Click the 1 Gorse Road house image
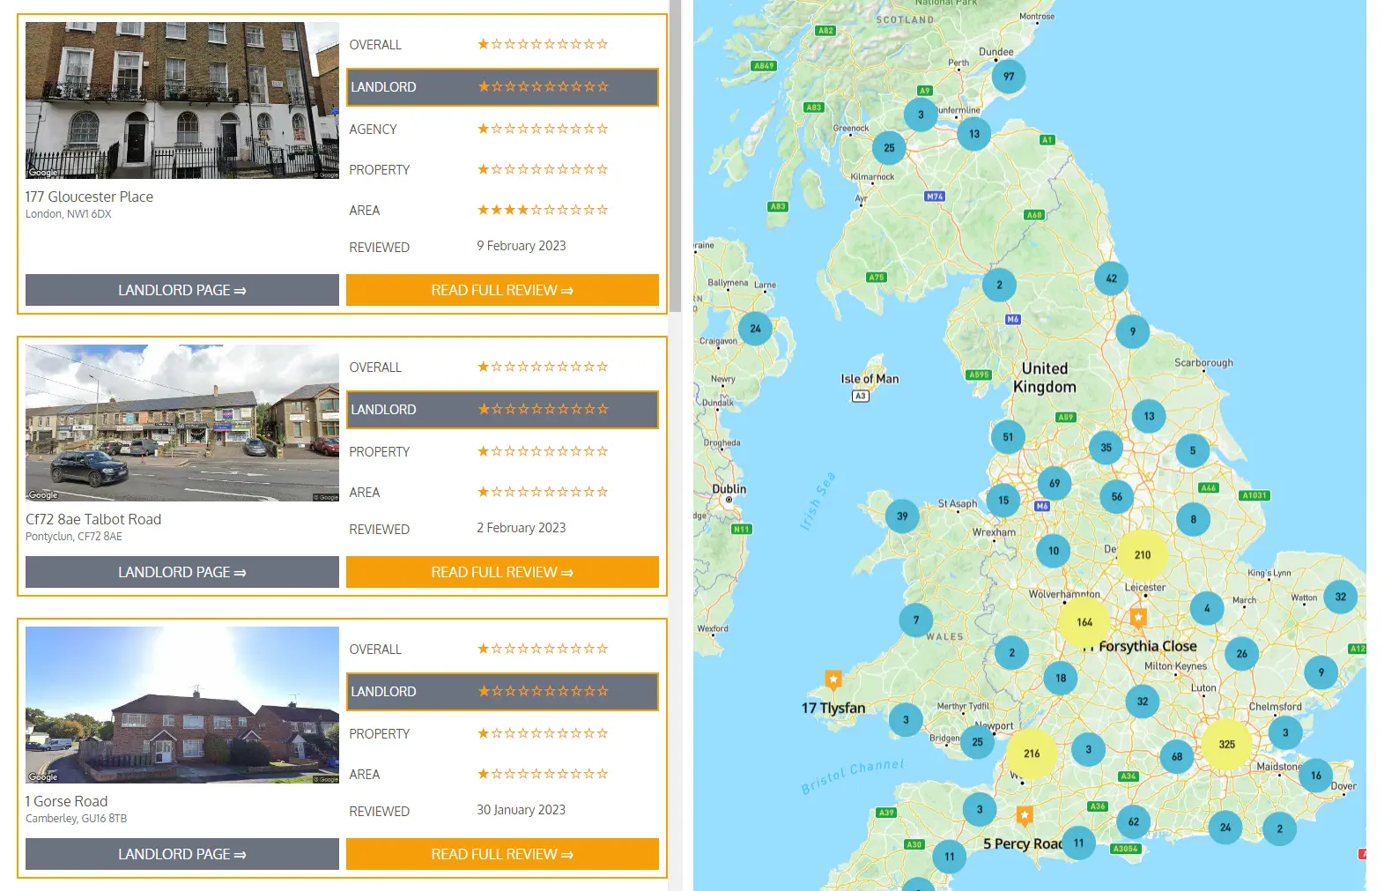Image resolution: width=1384 pixels, height=891 pixels. point(181,705)
